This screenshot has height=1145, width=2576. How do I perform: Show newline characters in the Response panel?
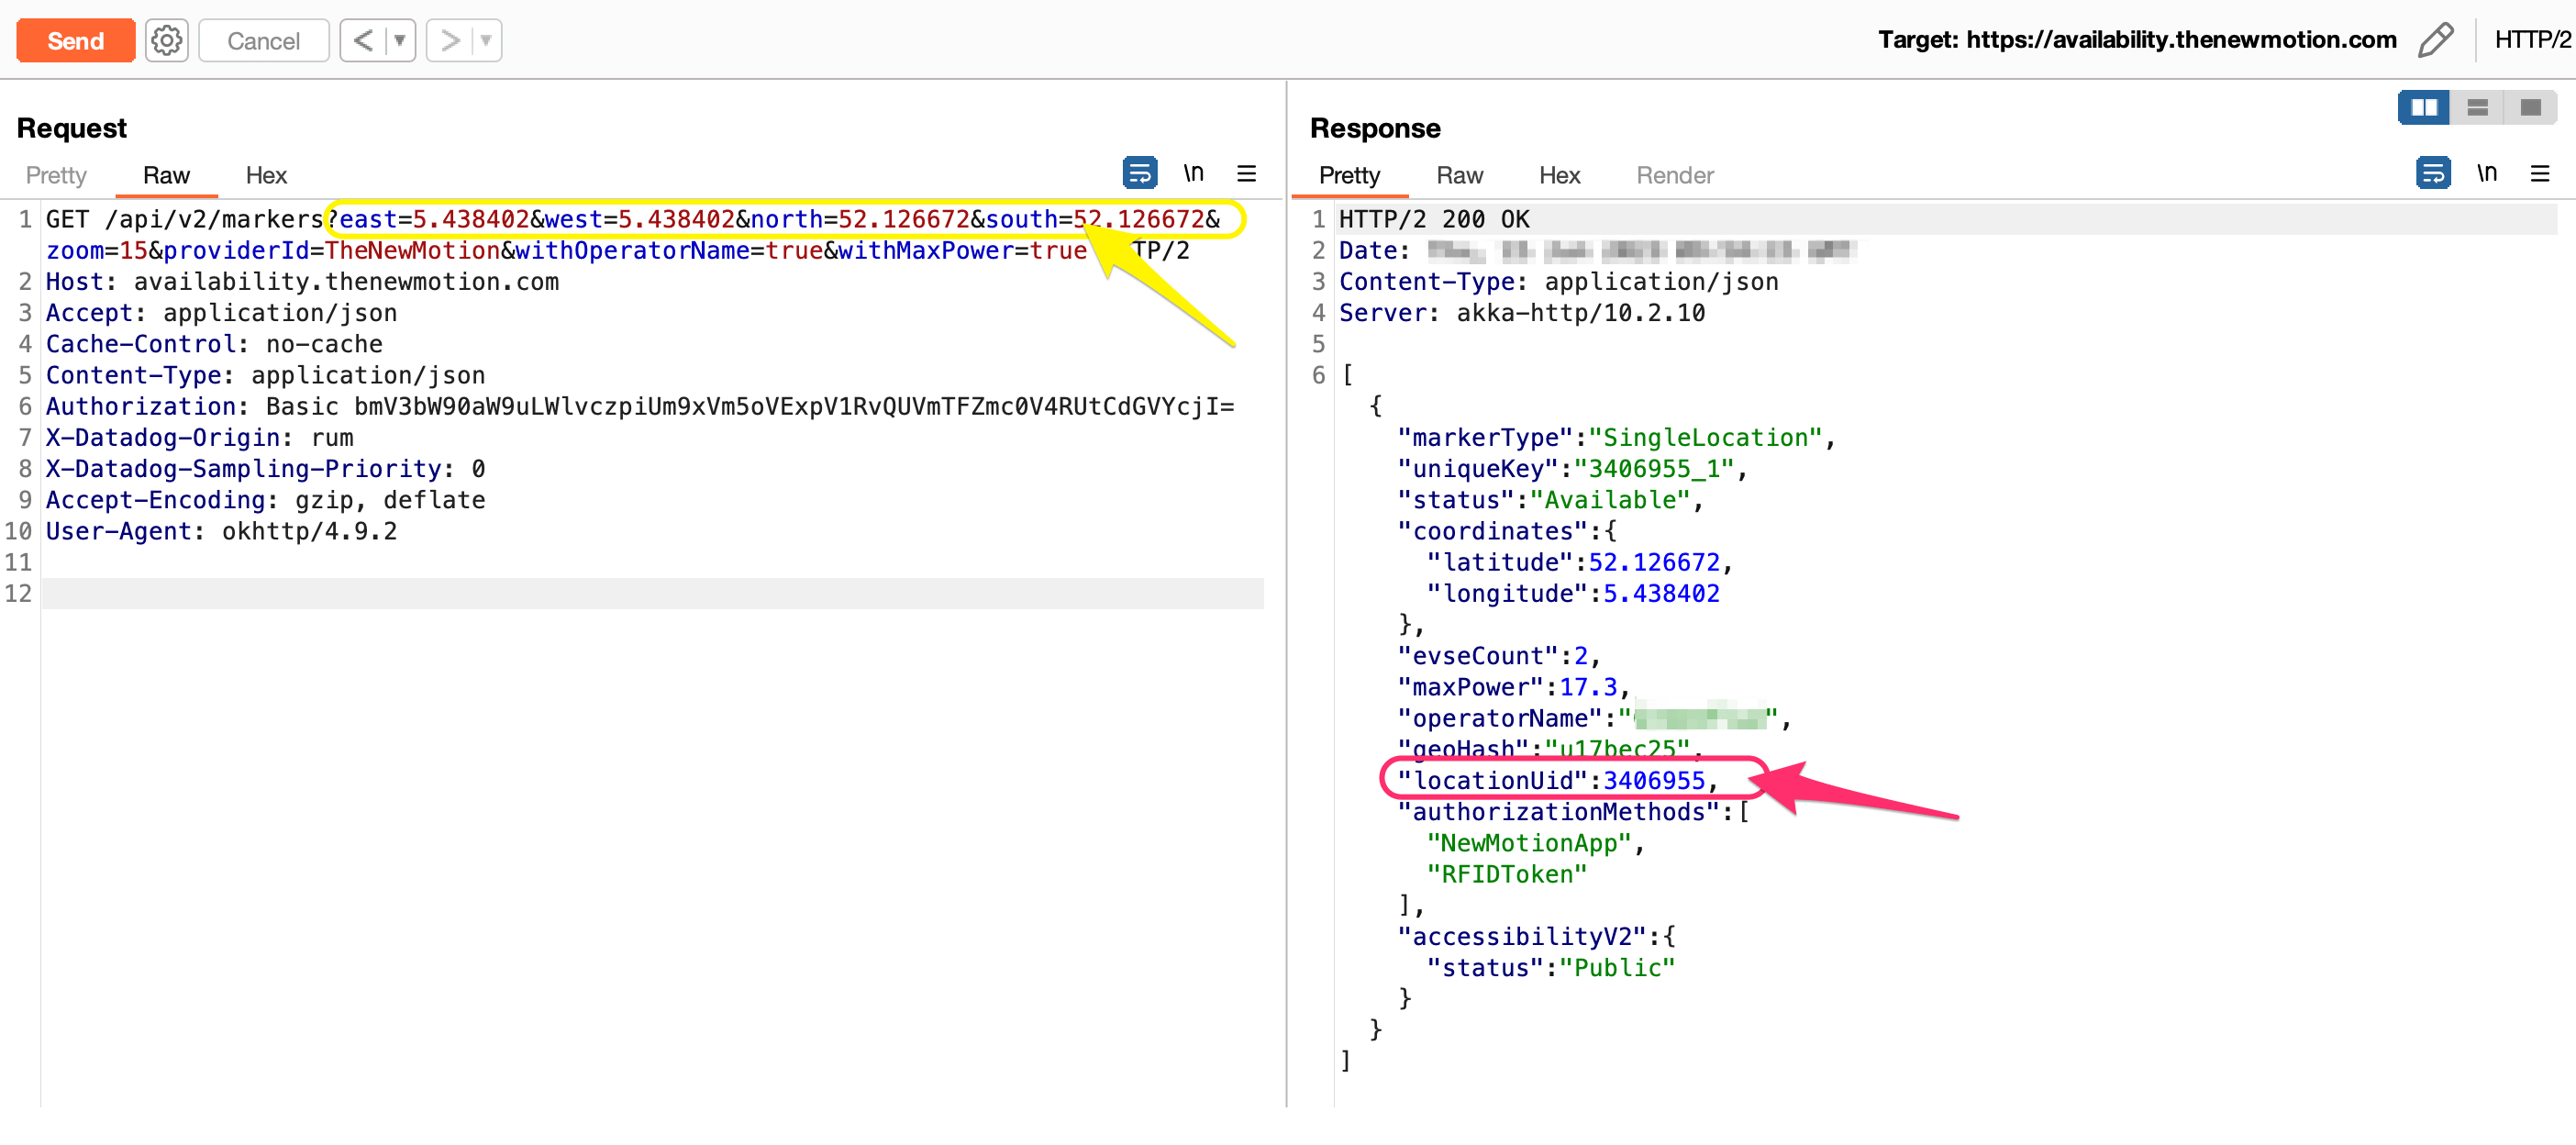[x=2486, y=173]
